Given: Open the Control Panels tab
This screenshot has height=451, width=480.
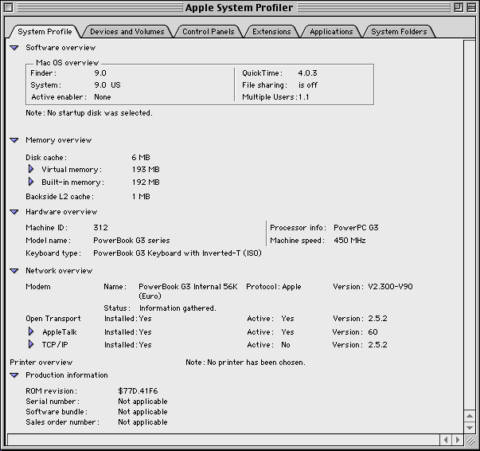Looking at the screenshot, I should click(209, 32).
